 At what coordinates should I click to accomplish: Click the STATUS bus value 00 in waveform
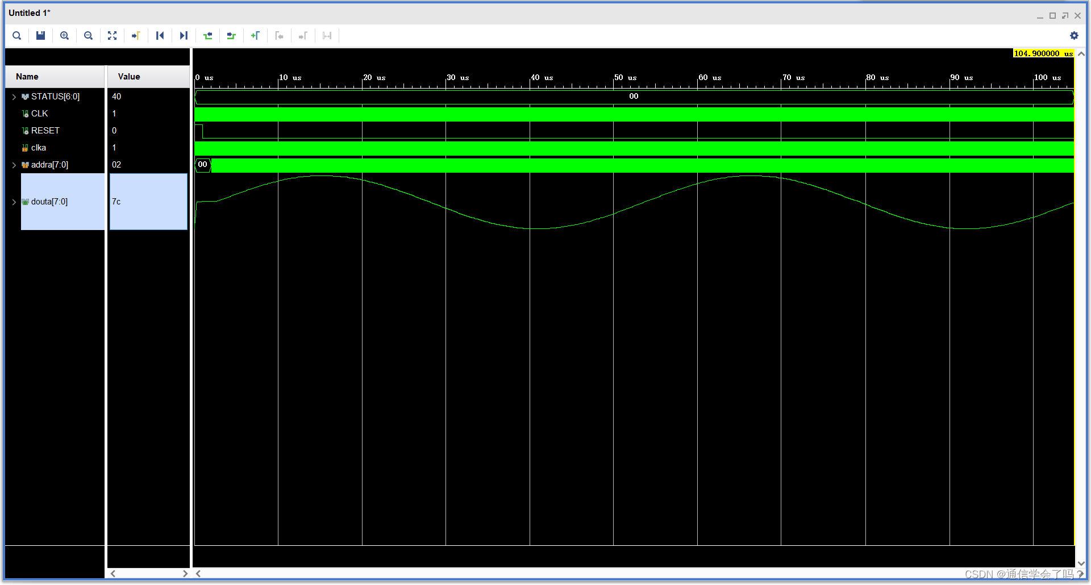(634, 97)
